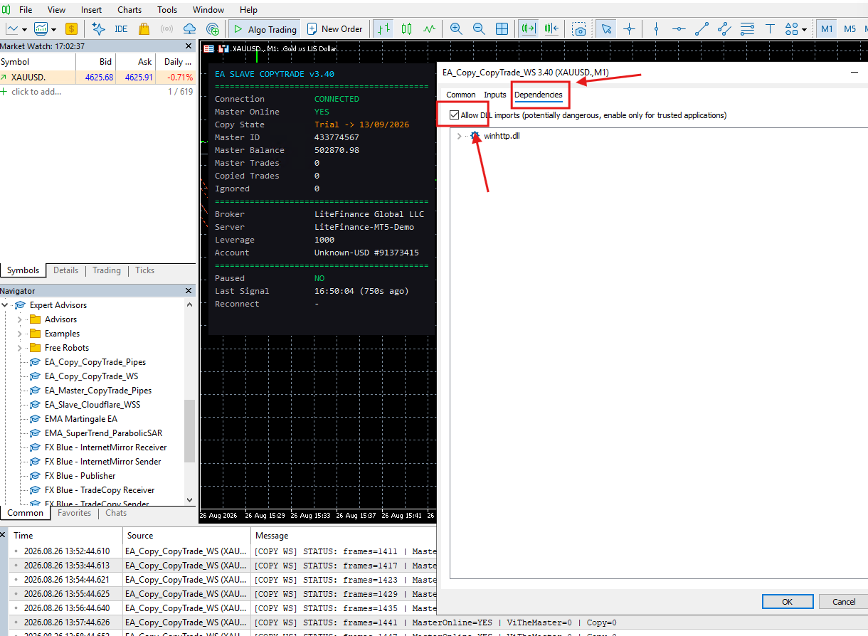Select the XAUUSD. row in Market Watch
The width and height of the screenshot is (868, 636).
tap(97, 78)
